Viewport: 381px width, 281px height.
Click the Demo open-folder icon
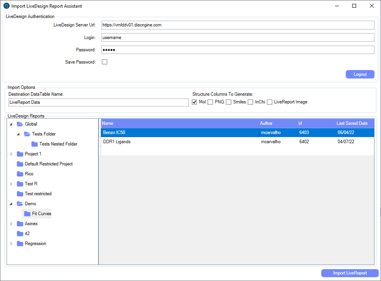tap(20, 204)
